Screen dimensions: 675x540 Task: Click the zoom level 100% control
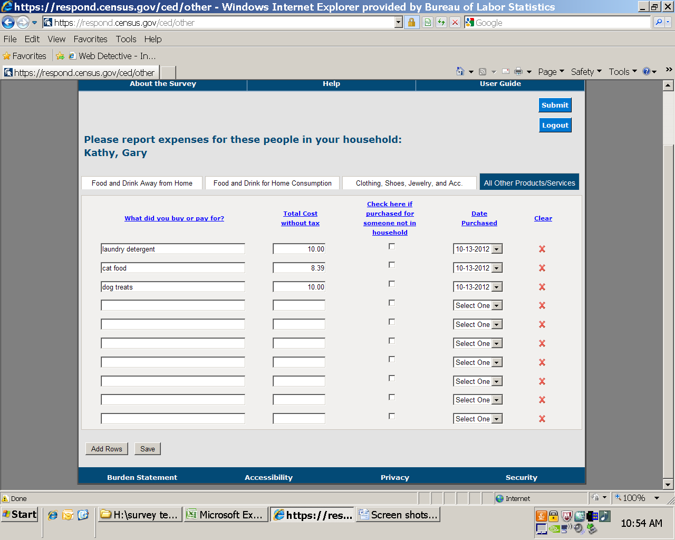pyautogui.click(x=633, y=498)
